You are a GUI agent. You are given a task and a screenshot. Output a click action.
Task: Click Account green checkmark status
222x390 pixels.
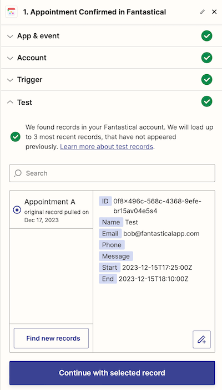click(x=207, y=58)
